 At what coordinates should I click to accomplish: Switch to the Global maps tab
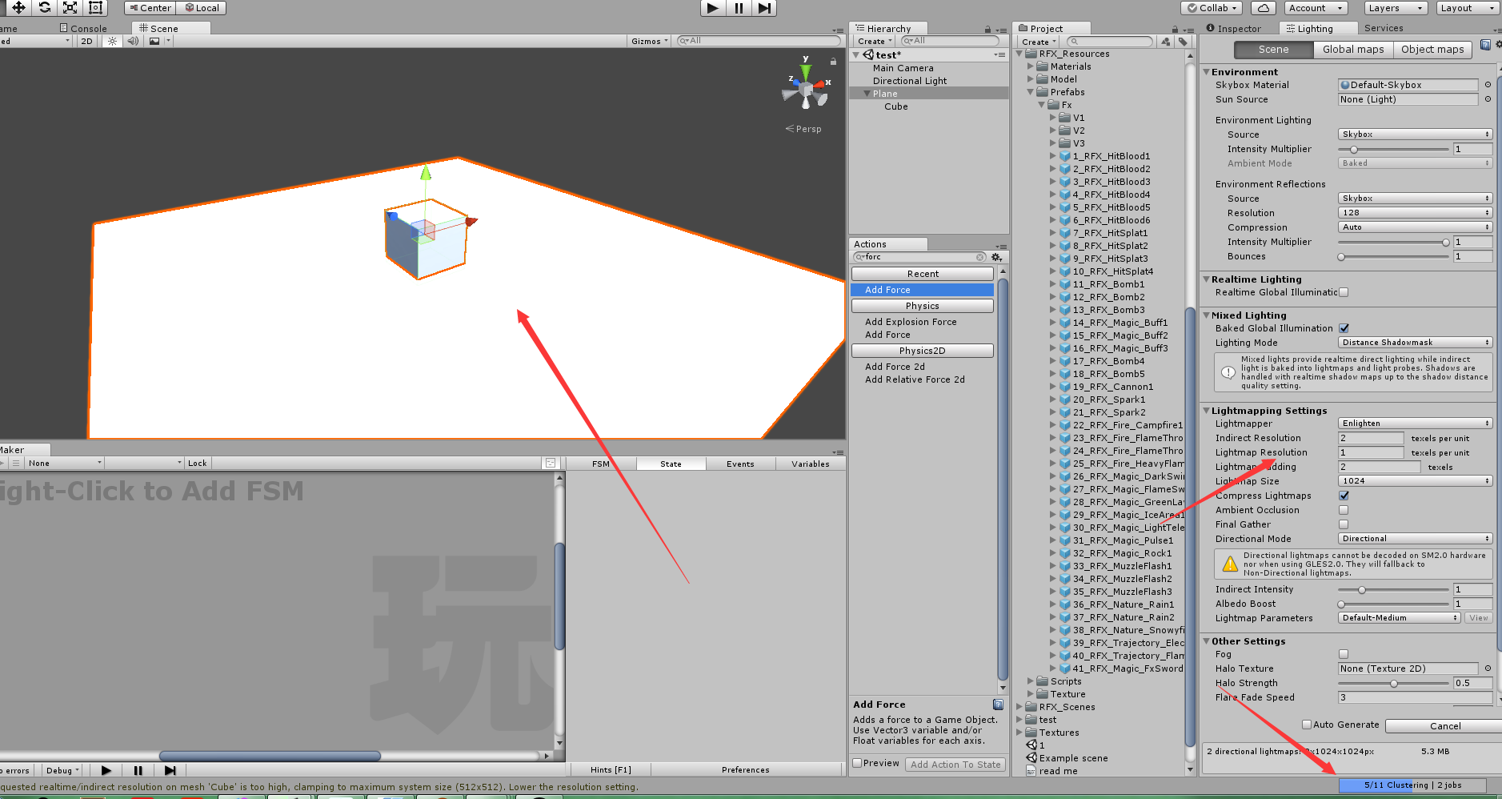[1353, 49]
